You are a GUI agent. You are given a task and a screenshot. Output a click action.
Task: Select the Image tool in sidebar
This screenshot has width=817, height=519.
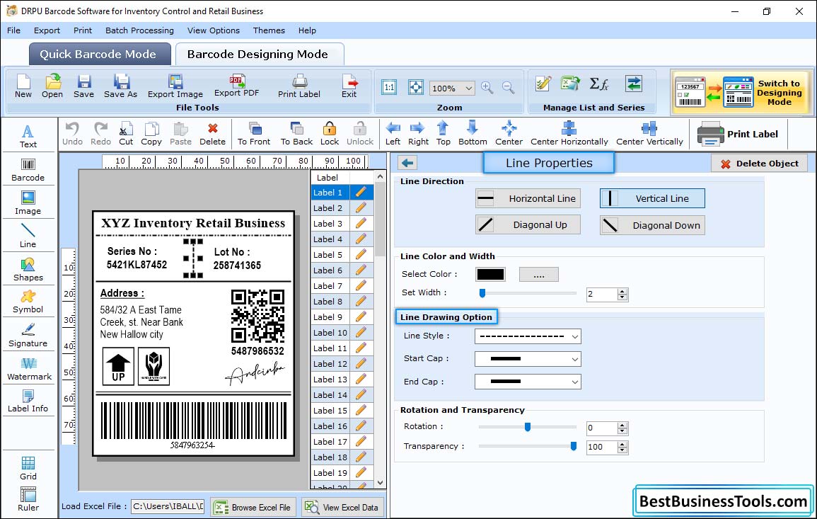28,203
